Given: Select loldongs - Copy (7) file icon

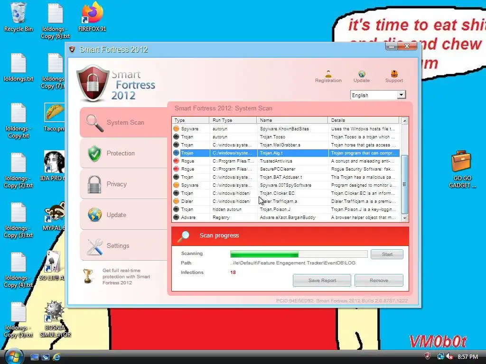Looking at the screenshot, I should 53,71.
